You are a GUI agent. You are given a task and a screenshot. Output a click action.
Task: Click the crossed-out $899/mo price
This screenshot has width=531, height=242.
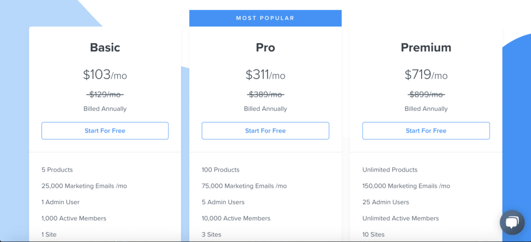click(x=426, y=94)
